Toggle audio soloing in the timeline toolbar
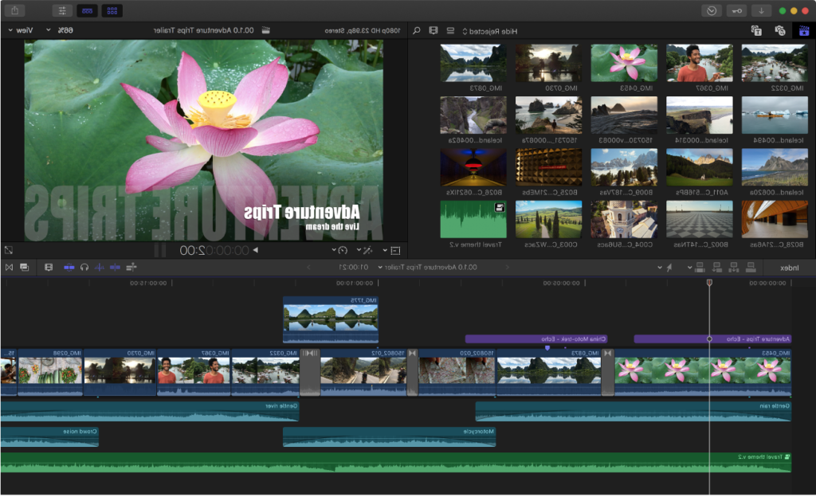The width and height of the screenshot is (816, 497). pyautogui.click(x=82, y=268)
